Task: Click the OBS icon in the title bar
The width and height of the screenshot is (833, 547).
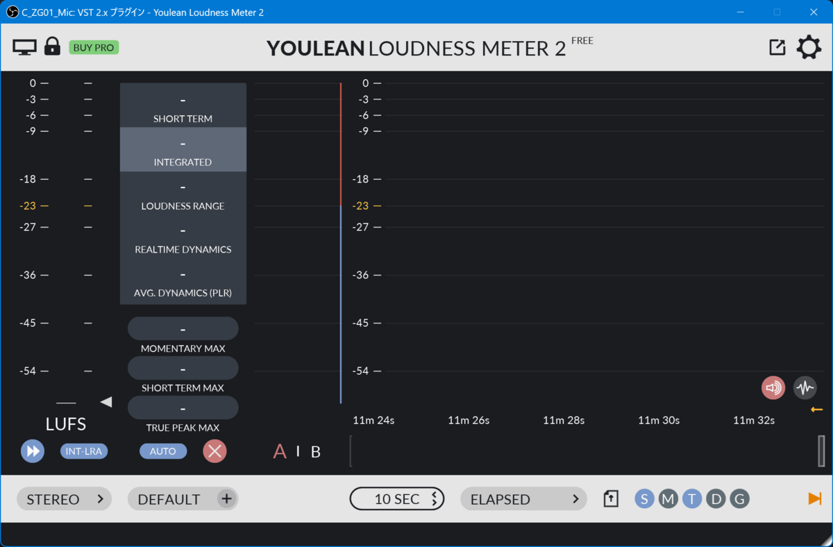Action: pos(12,12)
